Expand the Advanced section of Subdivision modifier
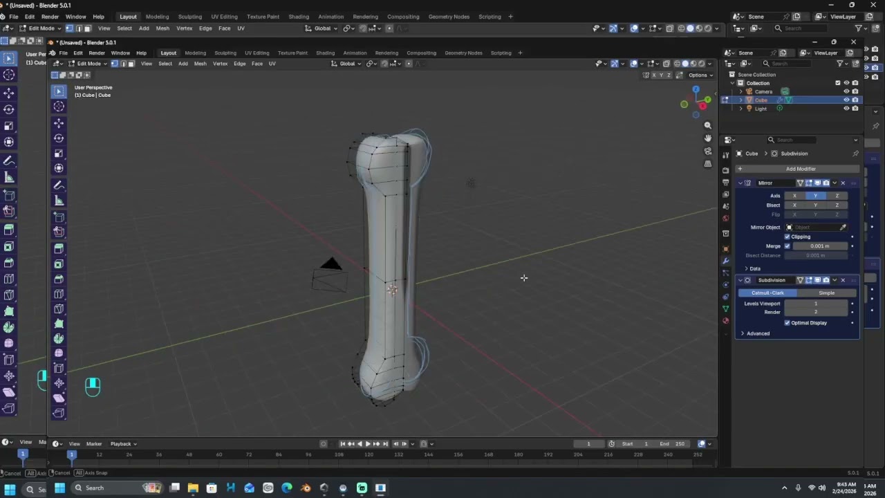 pos(756,333)
